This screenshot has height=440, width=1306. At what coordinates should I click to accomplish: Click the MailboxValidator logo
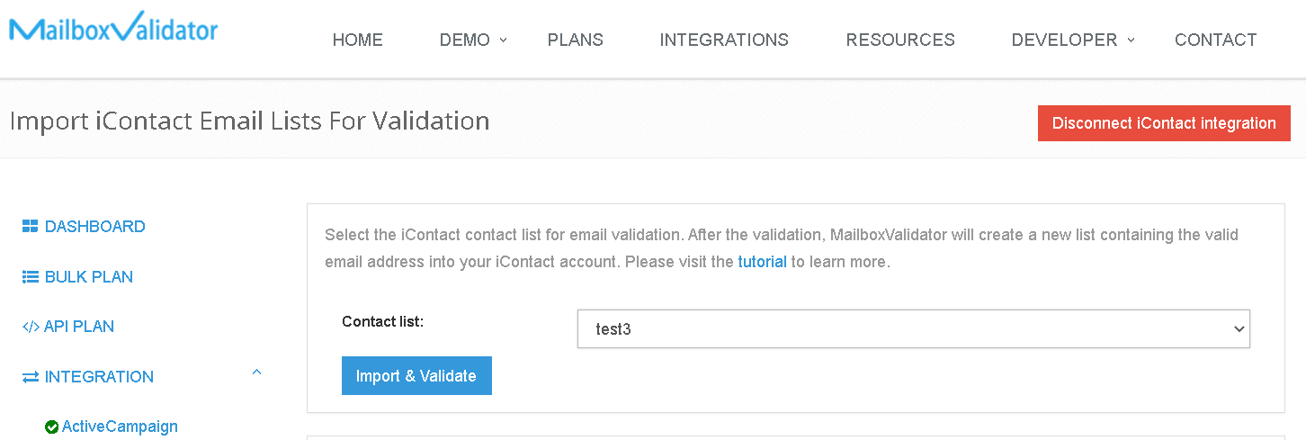point(113,28)
